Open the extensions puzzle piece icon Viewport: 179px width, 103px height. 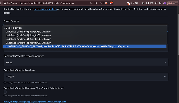[132, 3]
